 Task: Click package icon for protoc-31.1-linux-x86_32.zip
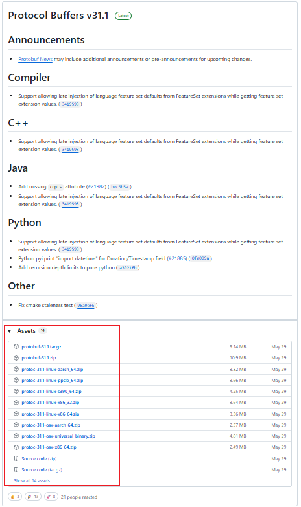16,403
